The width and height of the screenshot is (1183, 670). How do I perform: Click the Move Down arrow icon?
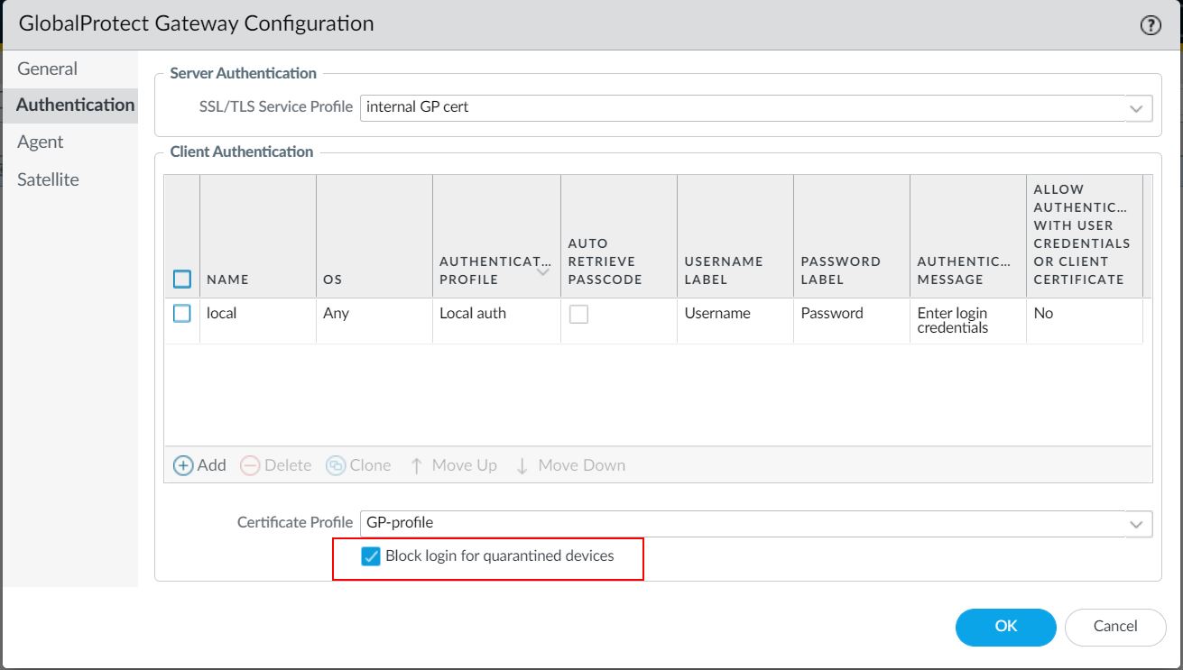[522, 466]
